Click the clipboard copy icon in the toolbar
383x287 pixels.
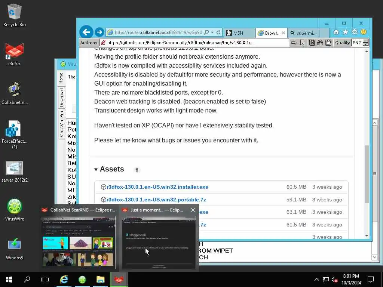(x=328, y=43)
